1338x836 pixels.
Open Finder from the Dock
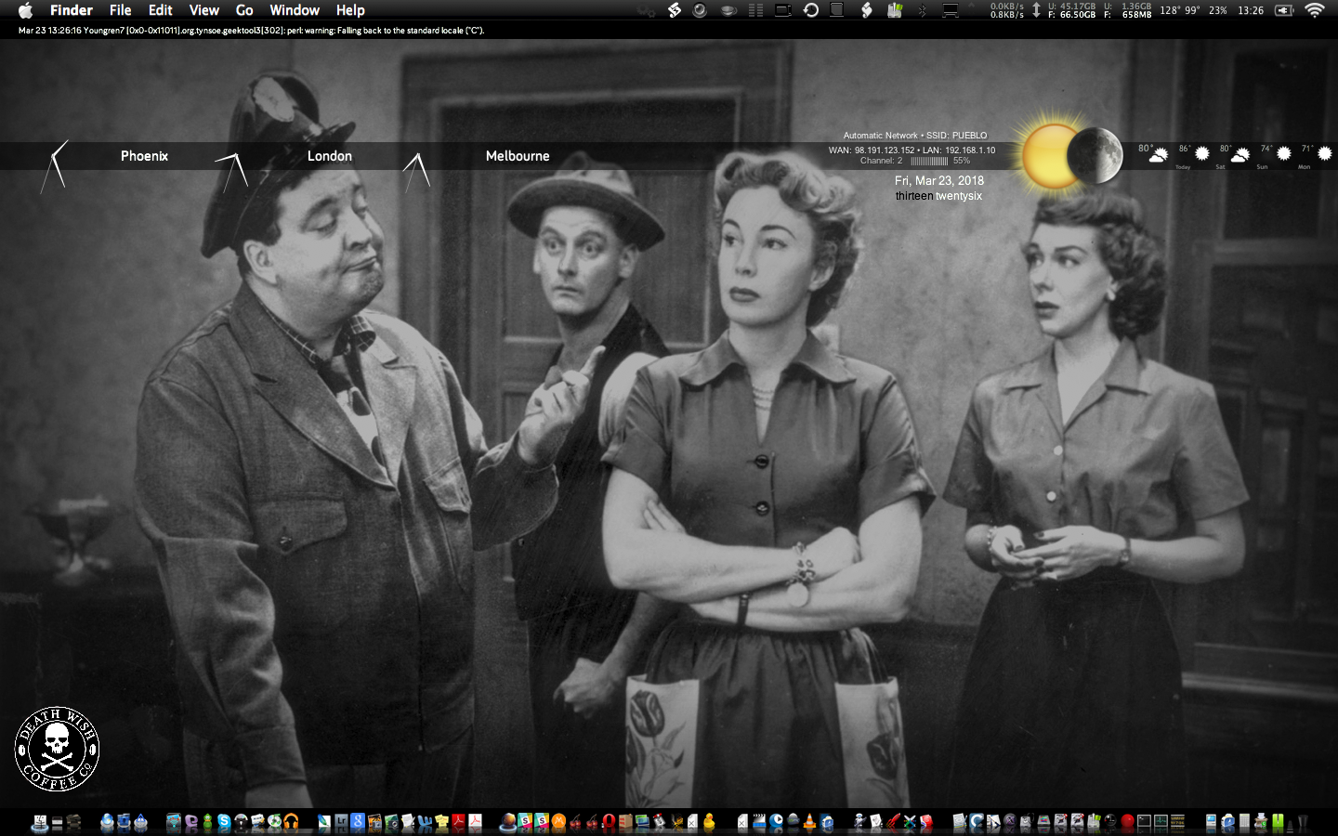click(x=41, y=822)
